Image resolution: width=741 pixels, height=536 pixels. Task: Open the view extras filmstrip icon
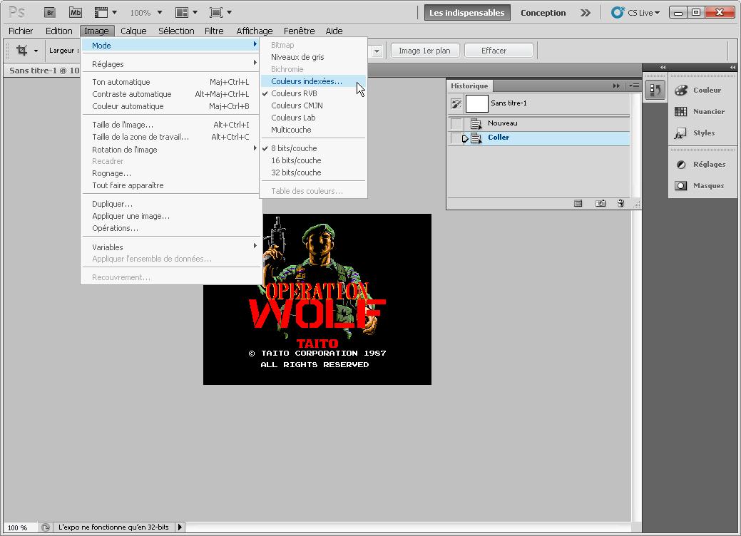point(101,13)
